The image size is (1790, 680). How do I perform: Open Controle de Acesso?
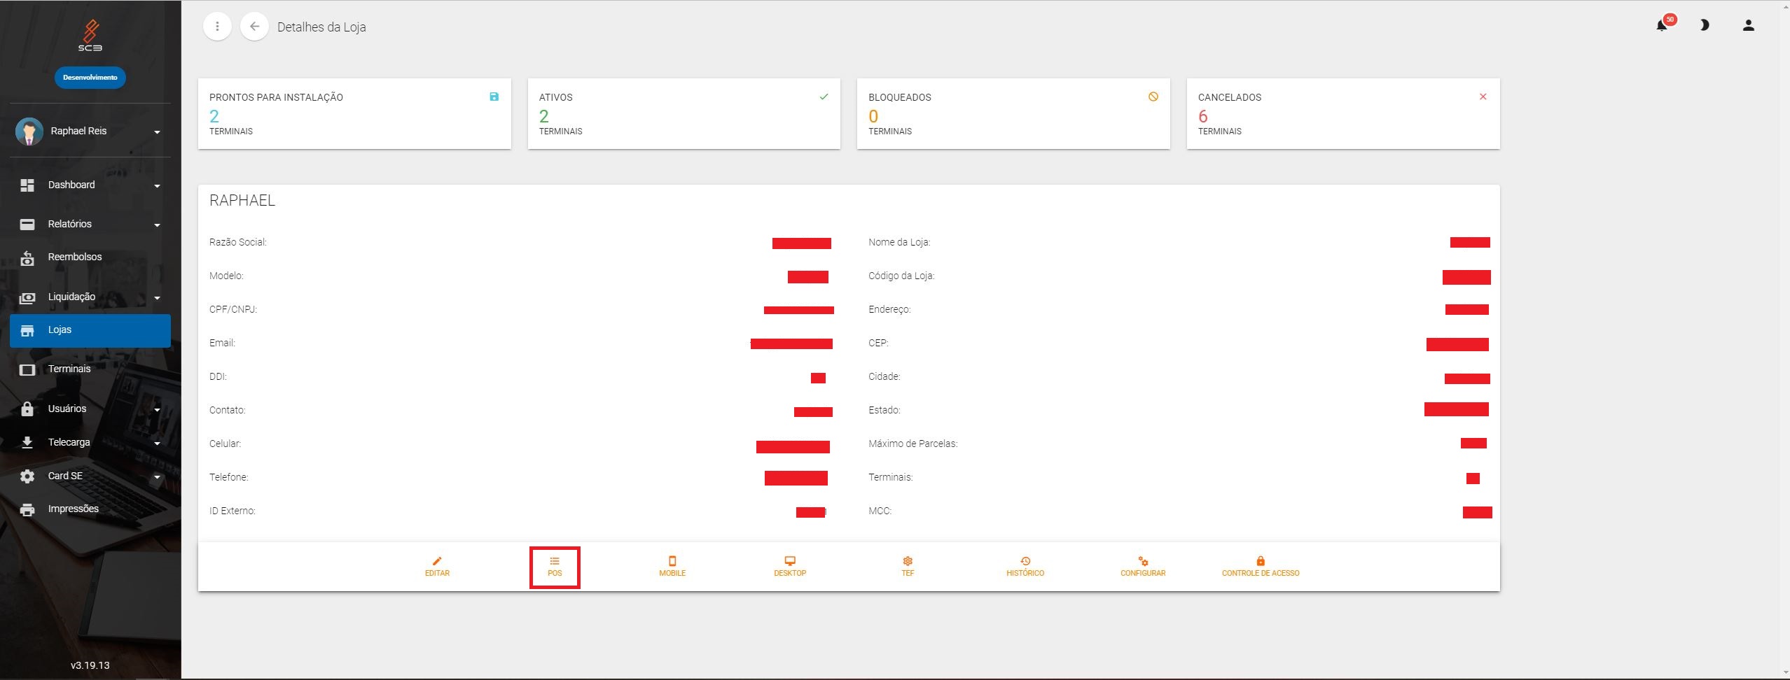click(1261, 567)
